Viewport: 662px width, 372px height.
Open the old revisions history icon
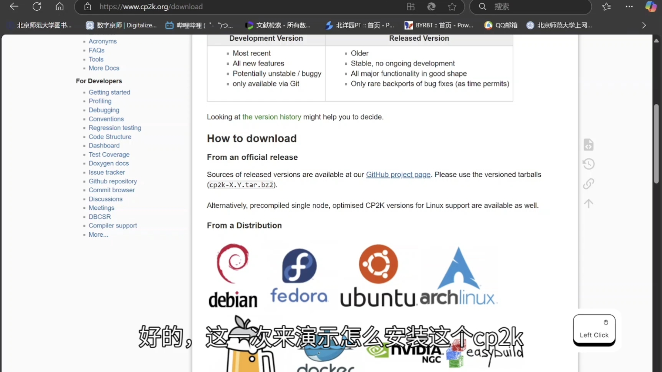tap(589, 164)
